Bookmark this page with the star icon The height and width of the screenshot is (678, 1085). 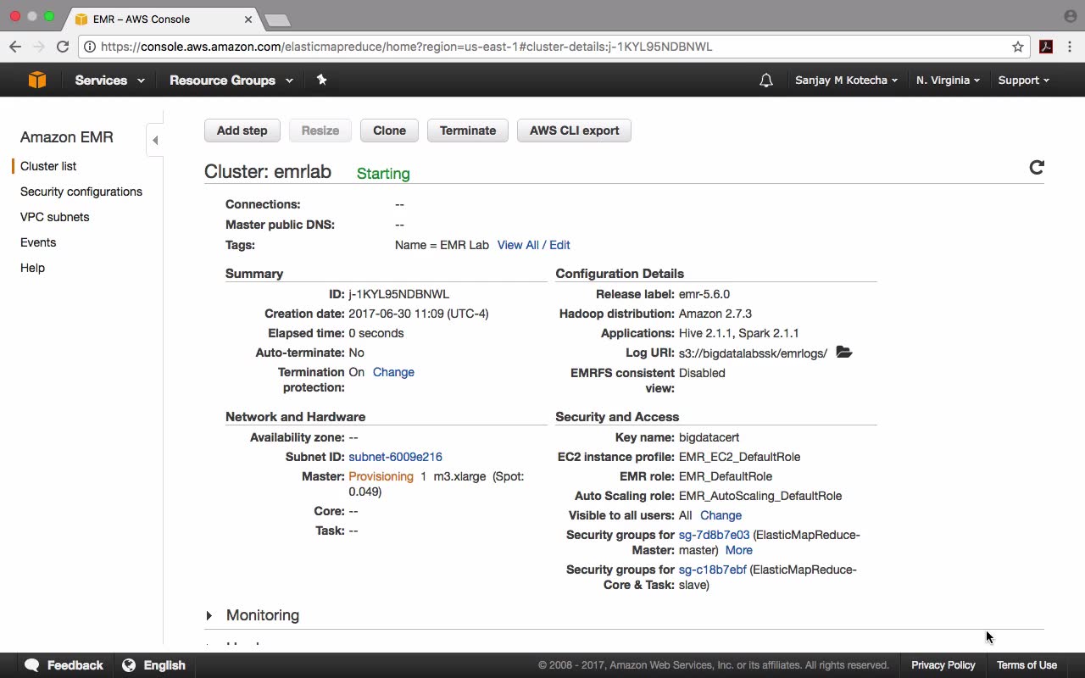(1018, 47)
